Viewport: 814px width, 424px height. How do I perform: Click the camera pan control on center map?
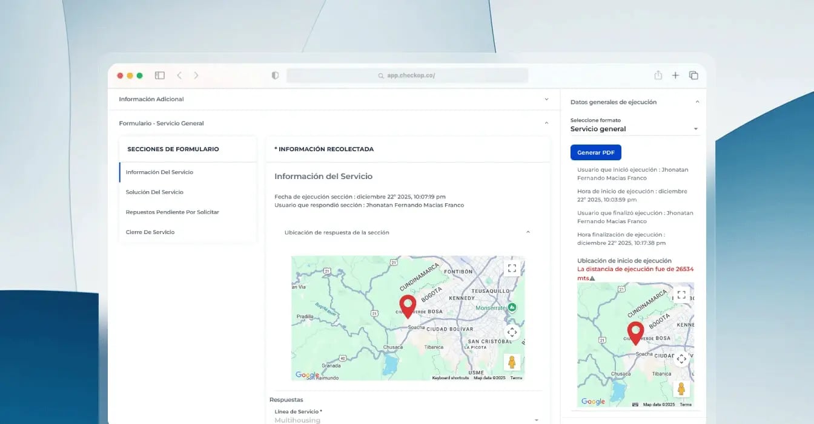(512, 332)
